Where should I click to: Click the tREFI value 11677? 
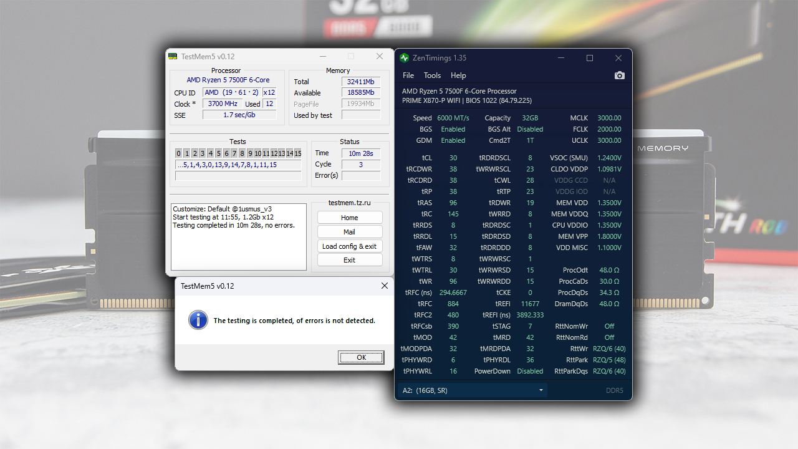click(x=530, y=304)
